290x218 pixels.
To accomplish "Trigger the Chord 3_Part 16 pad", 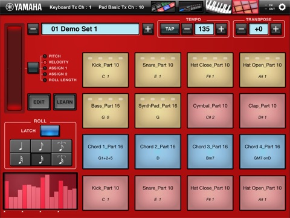I will coord(210,151).
